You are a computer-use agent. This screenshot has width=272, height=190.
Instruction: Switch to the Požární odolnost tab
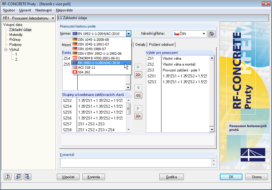coord(161,45)
